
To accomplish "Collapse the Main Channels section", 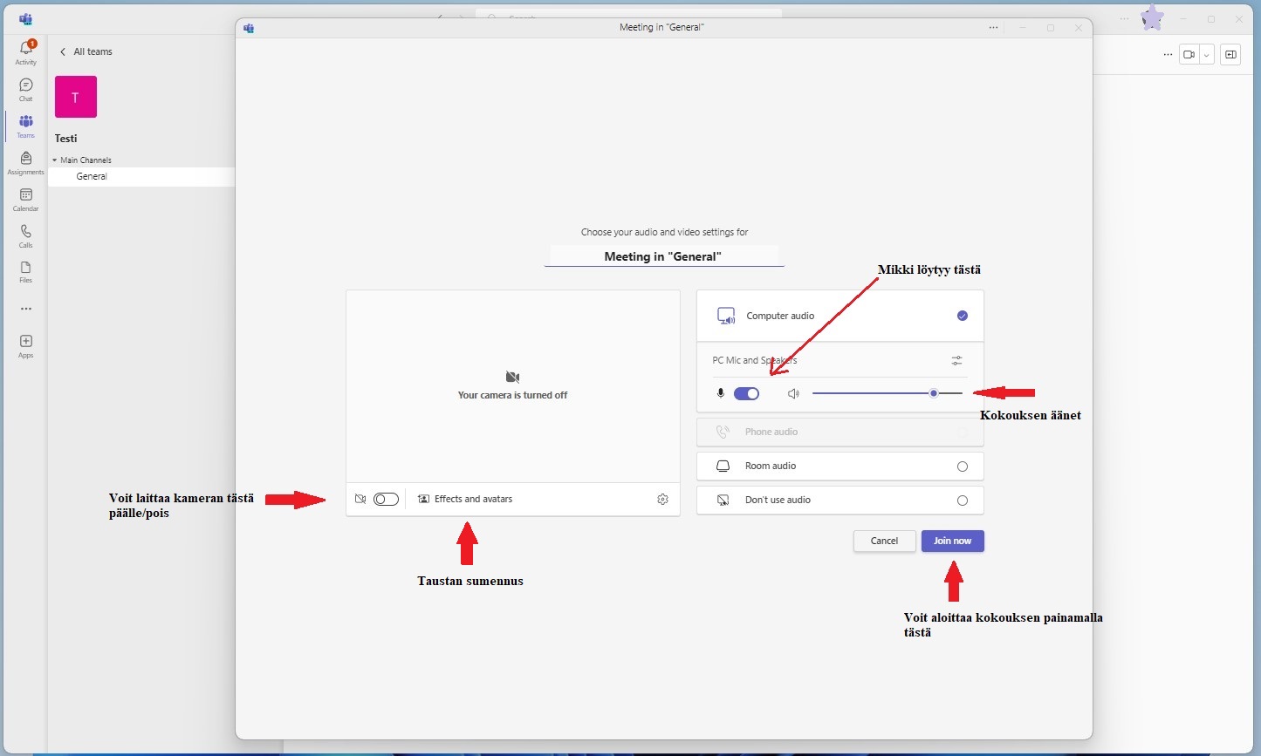I will 54,160.
